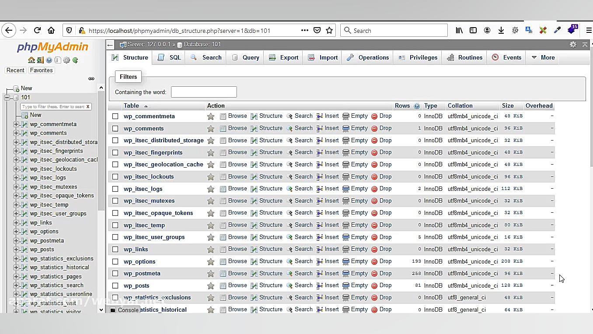The image size is (593, 334).
Task: Switch to the Favorites sidebar tab
Action: [x=41, y=70]
